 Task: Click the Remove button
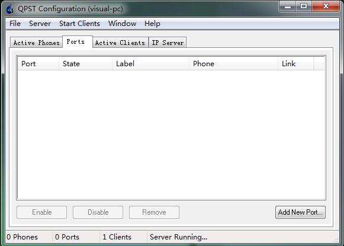[x=154, y=212]
